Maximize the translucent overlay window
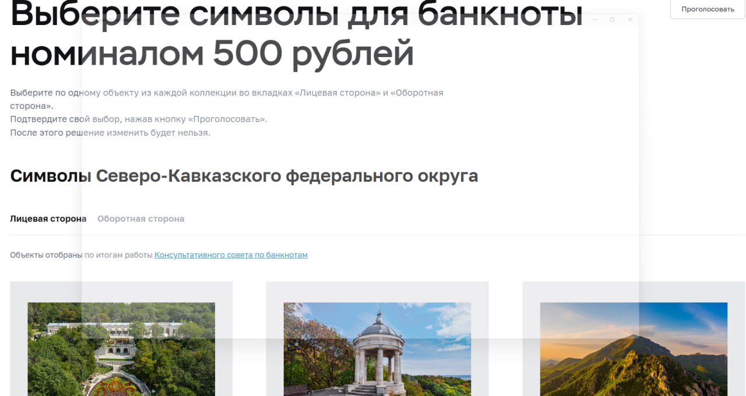This screenshot has width=746, height=396. coord(612,20)
